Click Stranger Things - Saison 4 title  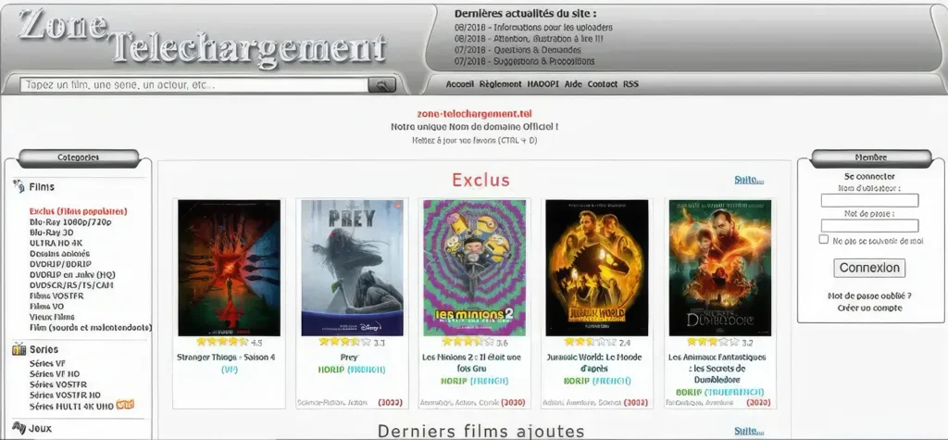226,357
